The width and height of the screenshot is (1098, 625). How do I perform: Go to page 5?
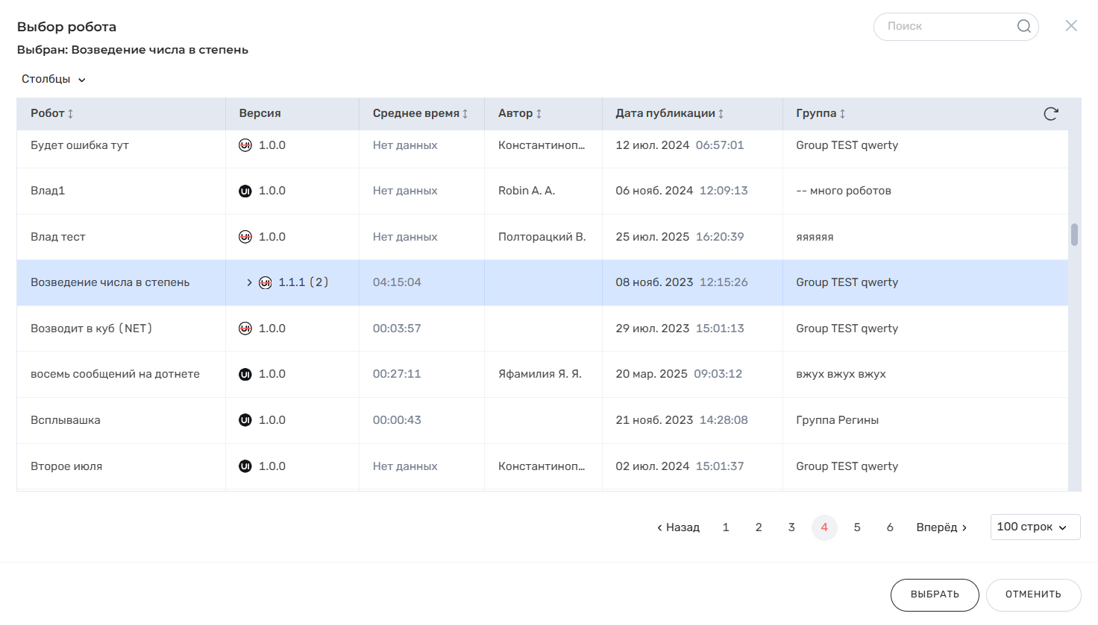pos(857,527)
